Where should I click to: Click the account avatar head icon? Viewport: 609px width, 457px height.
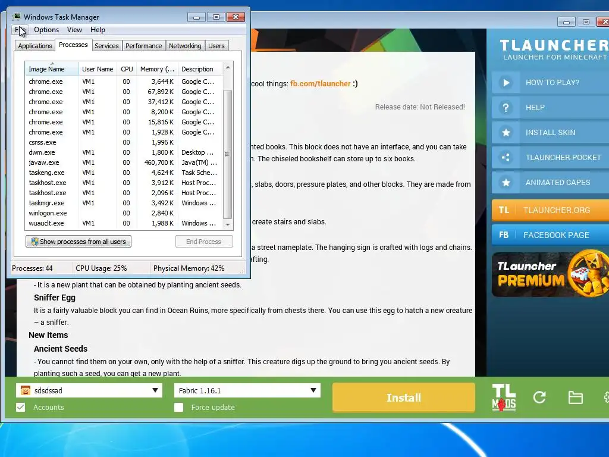(25, 390)
